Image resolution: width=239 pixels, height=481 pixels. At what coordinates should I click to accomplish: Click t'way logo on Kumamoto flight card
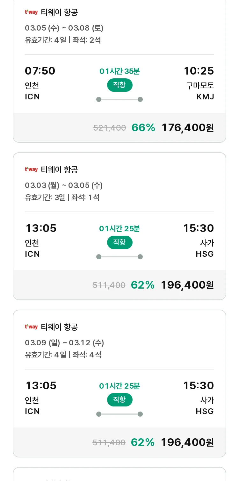click(31, 12)
